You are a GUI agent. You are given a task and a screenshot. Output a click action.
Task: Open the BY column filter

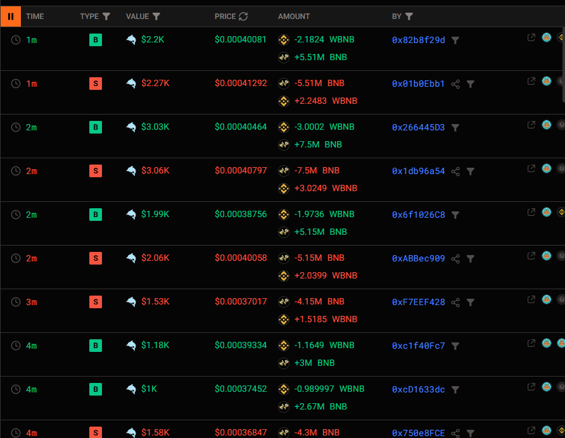tap(409, 16)
